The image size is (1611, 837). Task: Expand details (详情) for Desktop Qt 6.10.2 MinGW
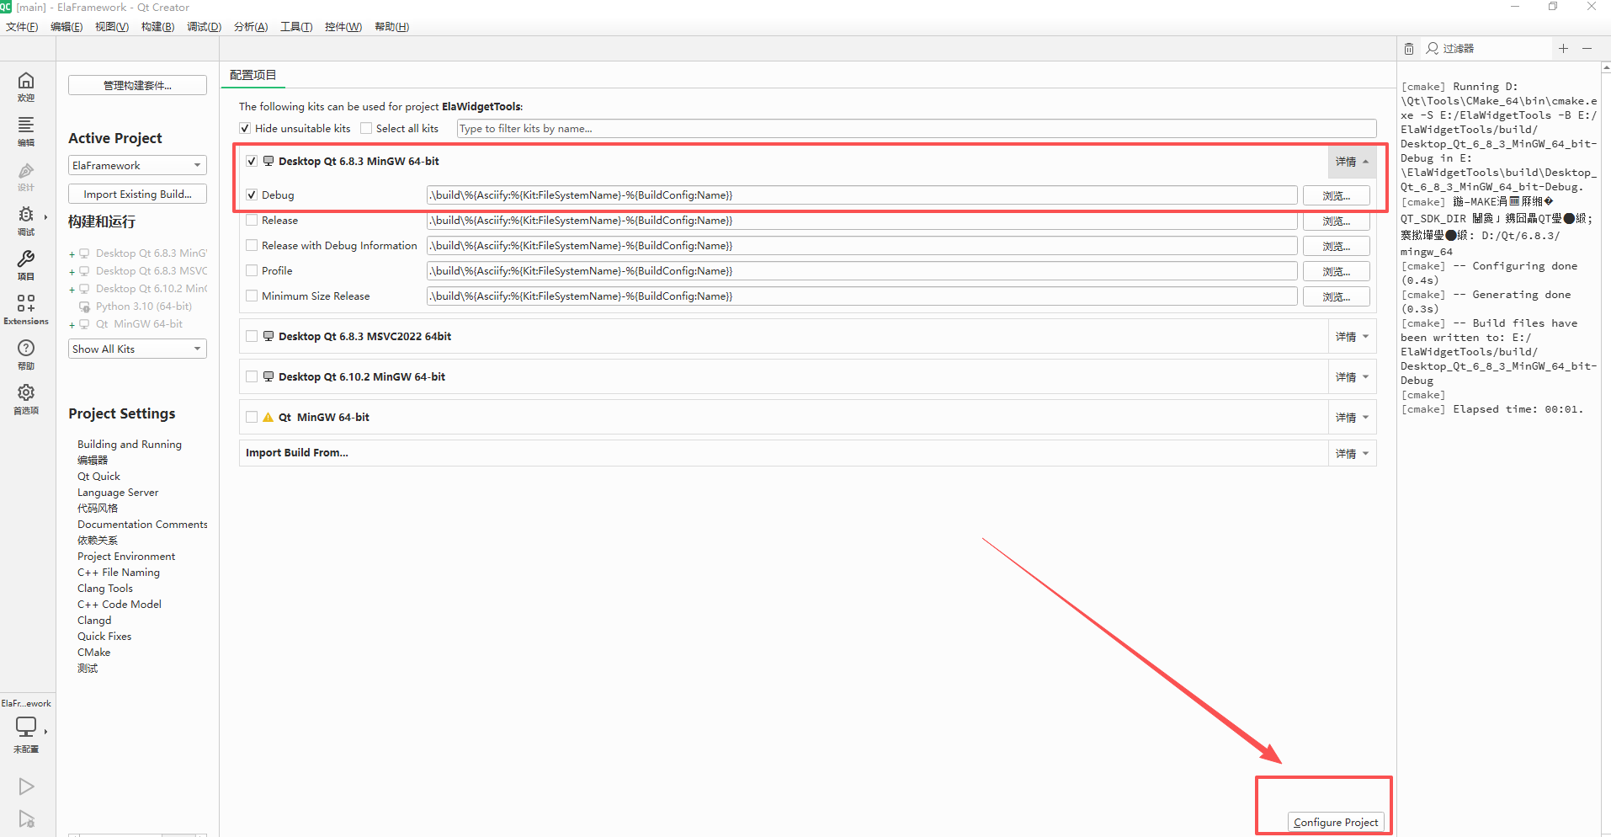pyautogui.click(x=1352, y=377)
